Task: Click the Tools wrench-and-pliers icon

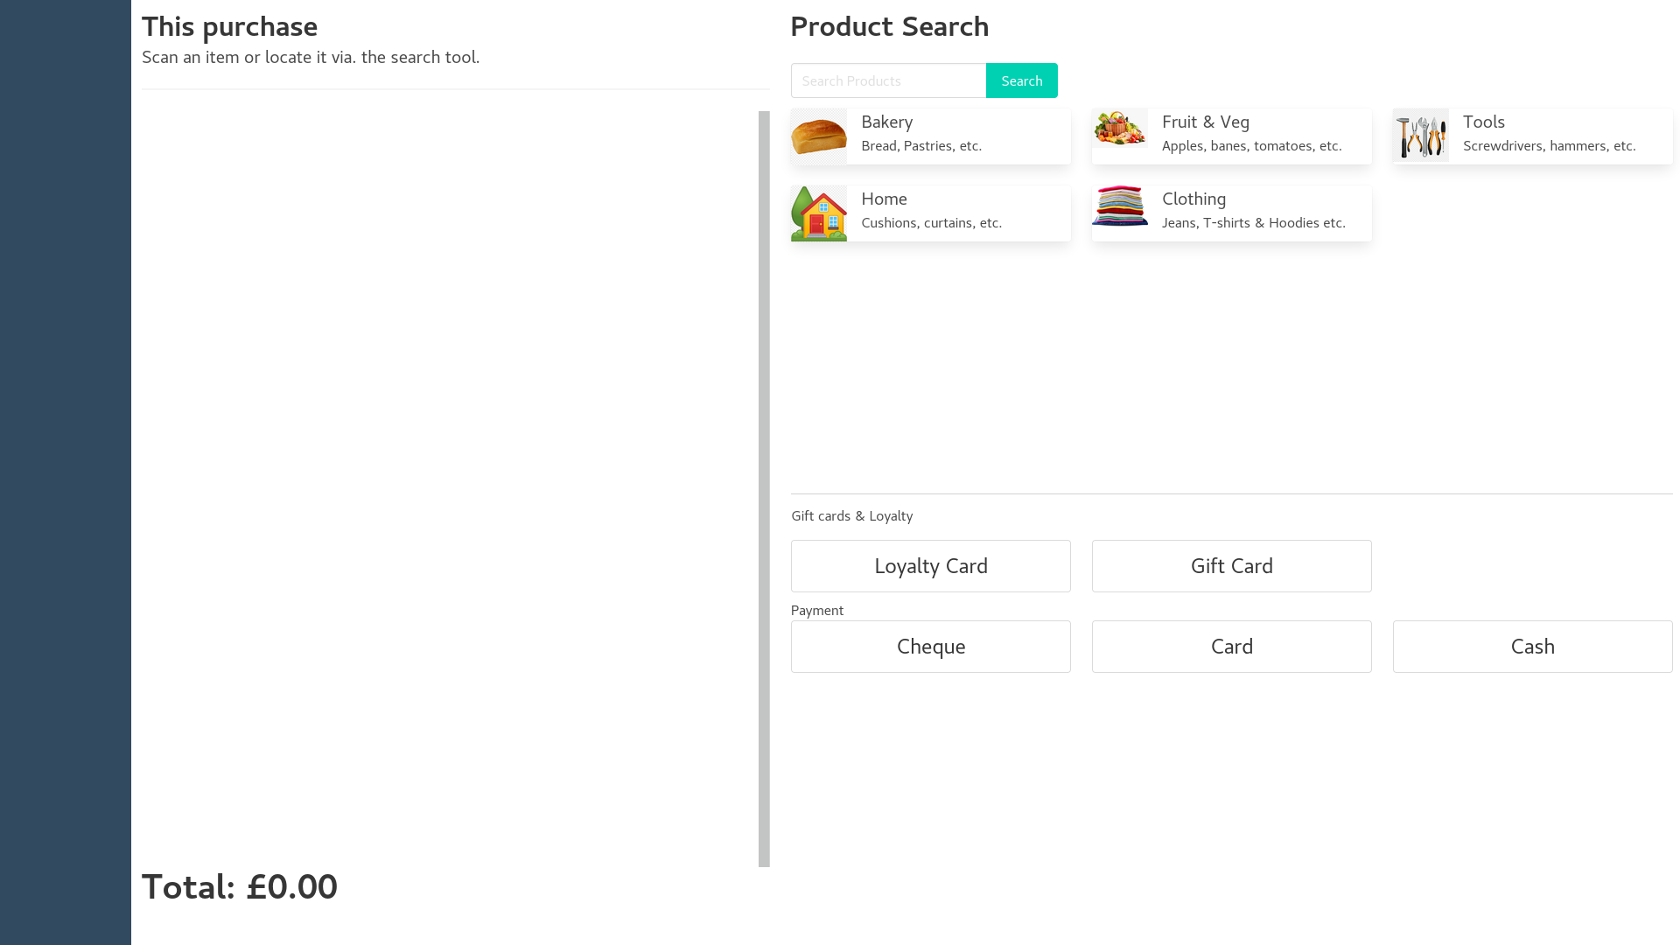Action: click(x=1420, y=136)
